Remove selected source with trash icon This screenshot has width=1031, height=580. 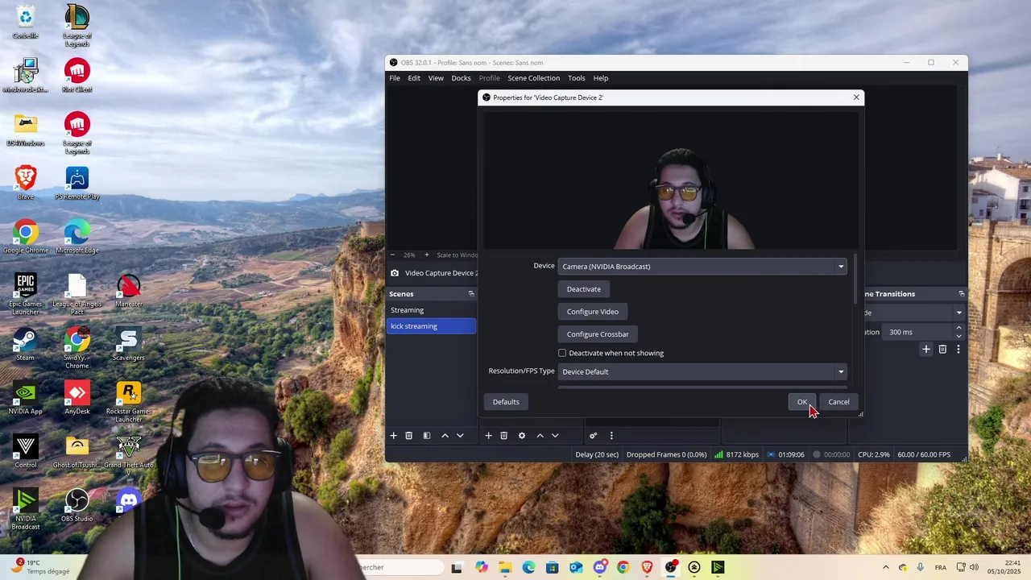pos(504,436)
